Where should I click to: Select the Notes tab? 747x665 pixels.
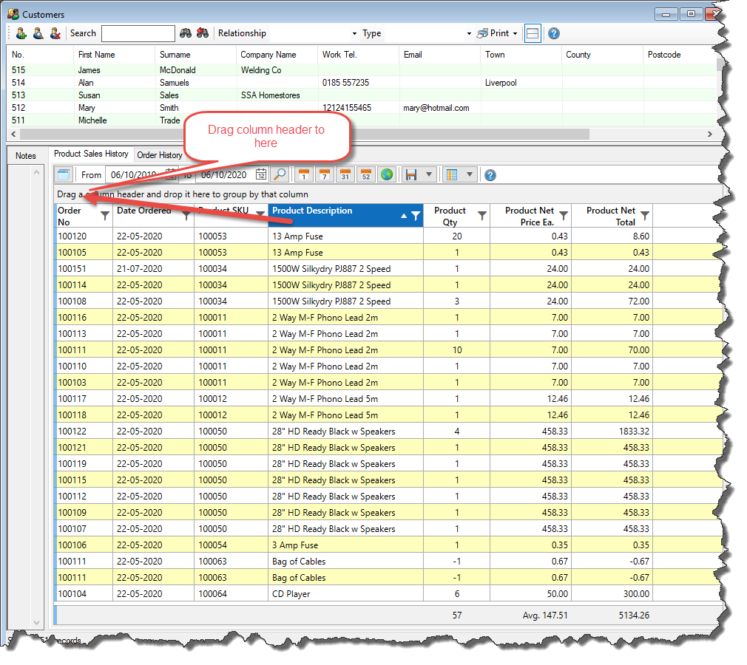(26, 155)
